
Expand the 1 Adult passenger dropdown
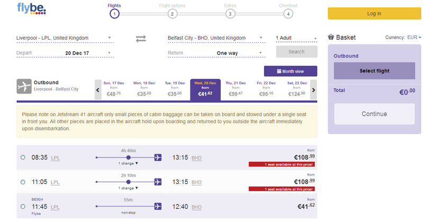(296, 38)
